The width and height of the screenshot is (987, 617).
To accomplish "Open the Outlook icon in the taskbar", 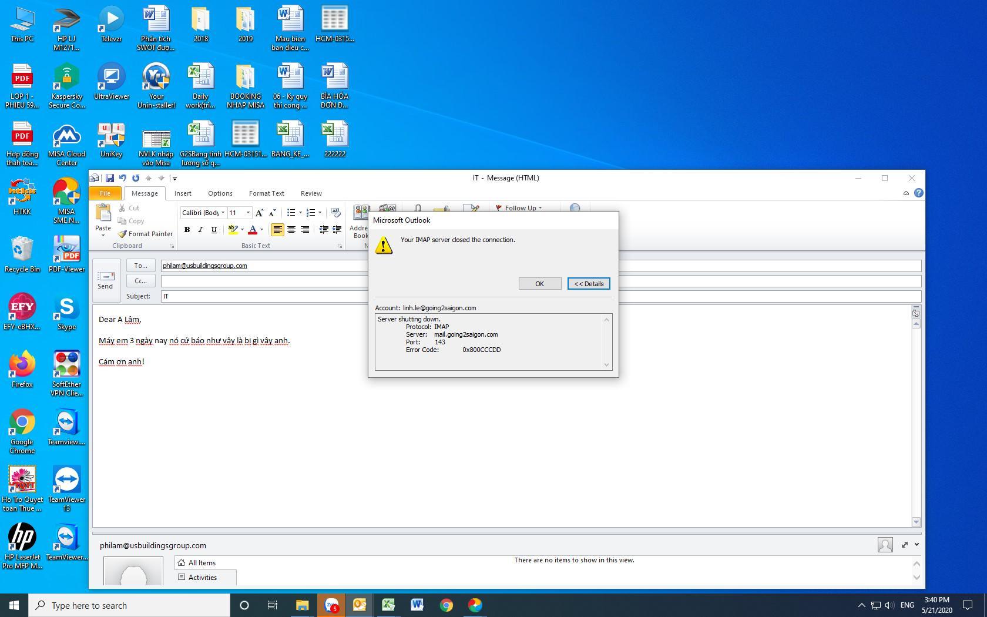I will 360,605.
